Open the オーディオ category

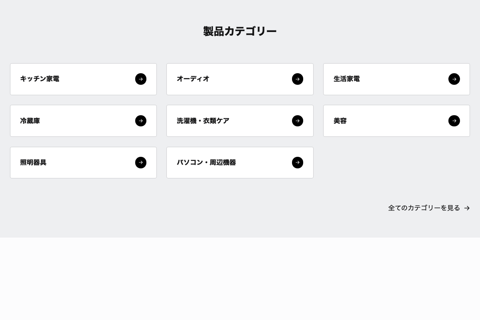pyautogui.click(x=240, y=79)
